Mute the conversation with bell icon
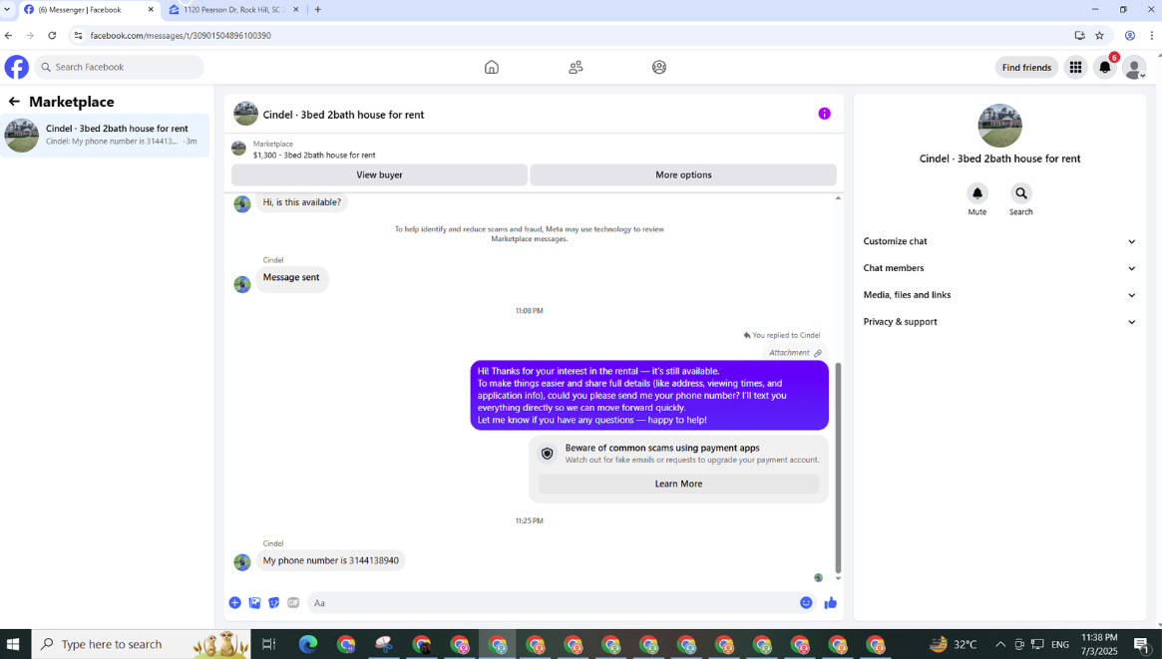1162x659 pixels. [x=976, y=193]
